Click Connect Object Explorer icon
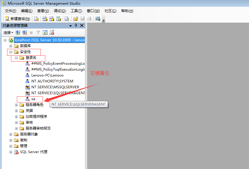The height and width of the screenshot is (169, 249). [x=18, y=33]
